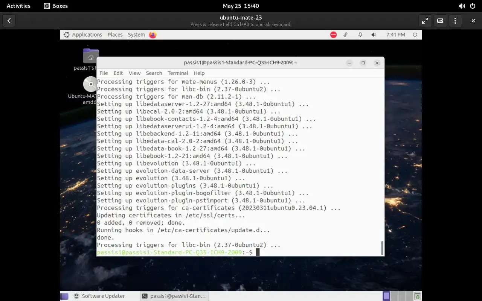Screen dimensions: 482x301
Task: Switch to the second workspace in switcher
Action: point(394,296)
